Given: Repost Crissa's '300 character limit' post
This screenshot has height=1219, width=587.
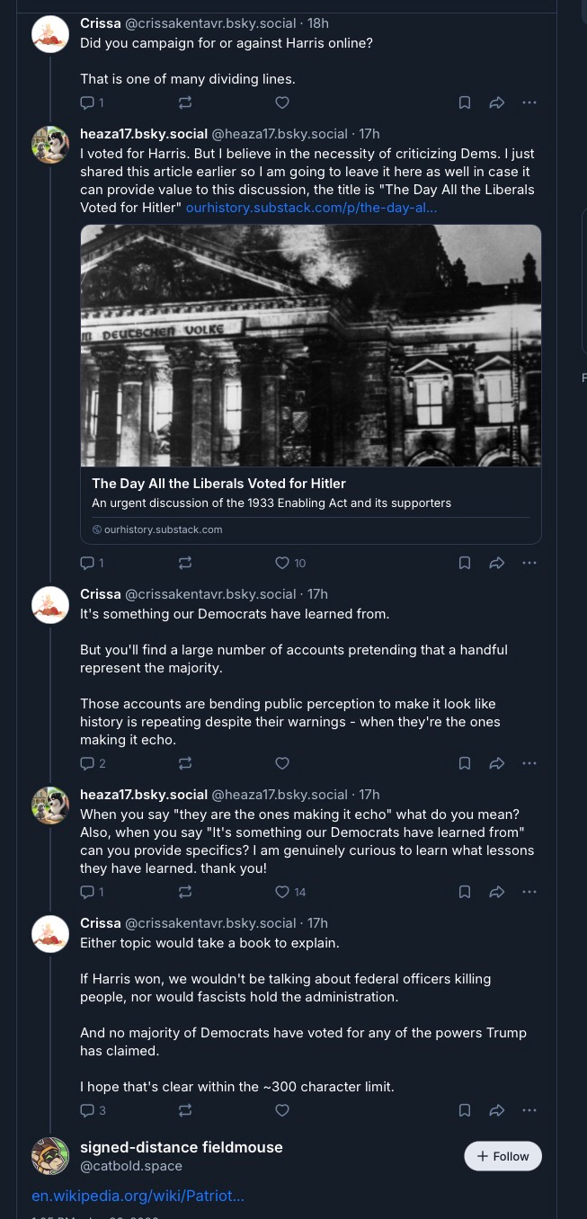Looking at the screenshot, I should [x=185, y=1110].
